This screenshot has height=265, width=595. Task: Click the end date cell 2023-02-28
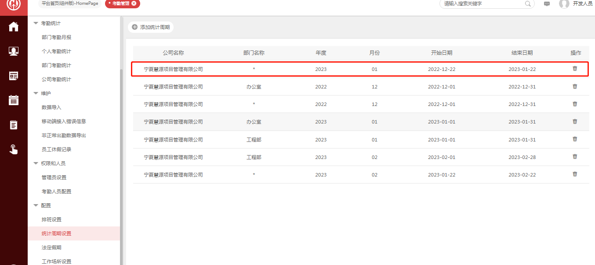[x=522, y=157]
